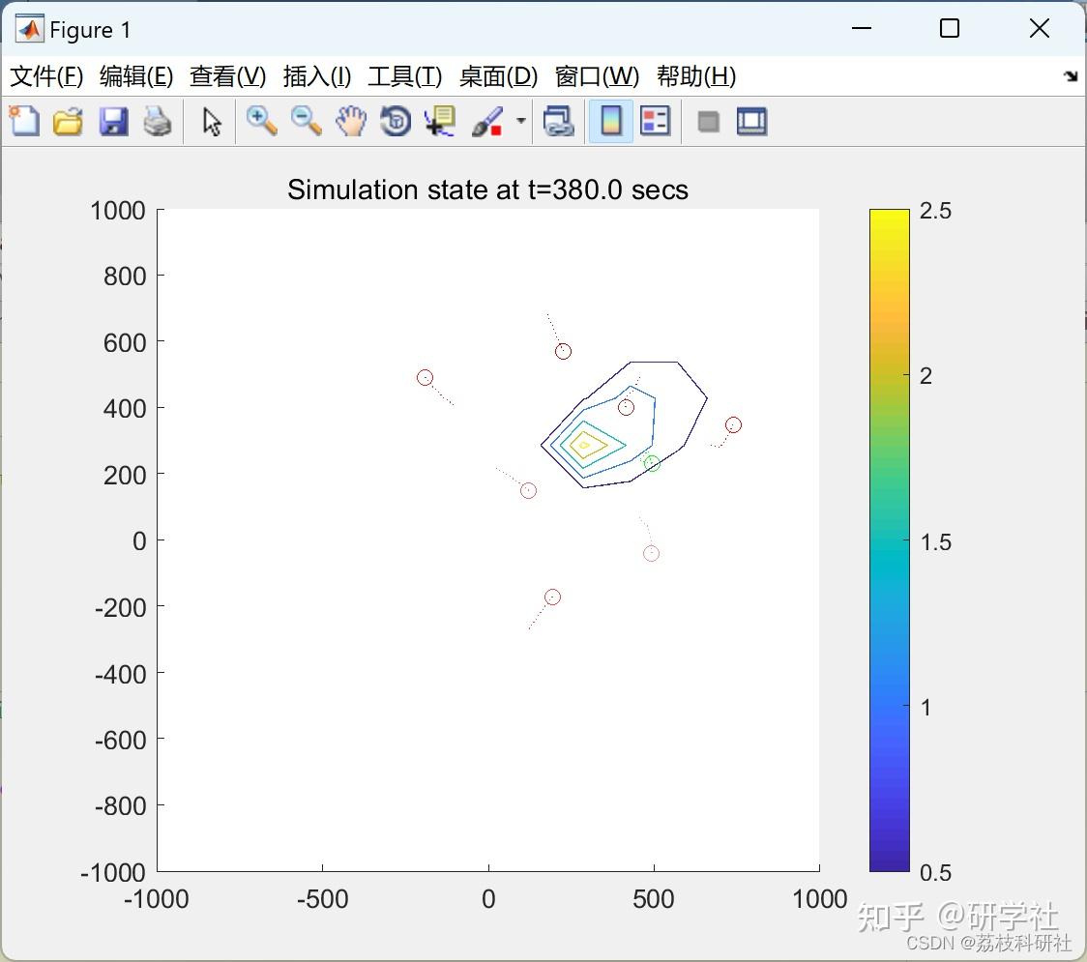Viewport: 1087px width, 962px height.
Task: Click the Link Plot icon
Action: 559,121
